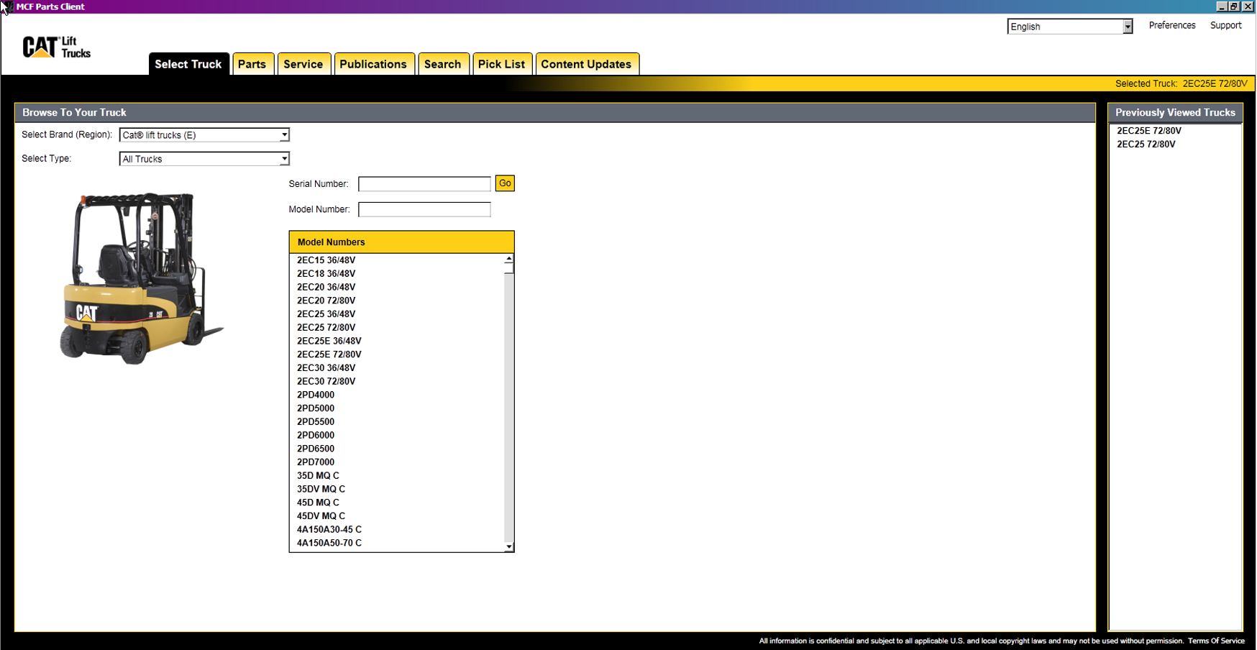The height and width of the screenshot is (650, 1257).
Task: Open the English language dropdown
Action: [x=1127, y=27]
